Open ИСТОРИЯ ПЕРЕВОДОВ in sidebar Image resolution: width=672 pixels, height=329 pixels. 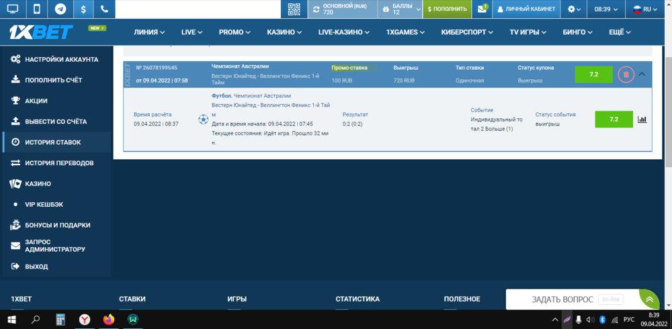[x=56, y=163]
